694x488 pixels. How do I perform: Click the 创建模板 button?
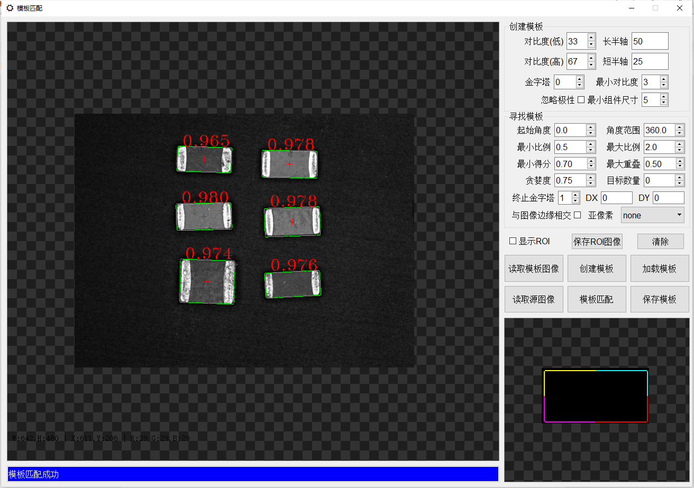point(597,269)
